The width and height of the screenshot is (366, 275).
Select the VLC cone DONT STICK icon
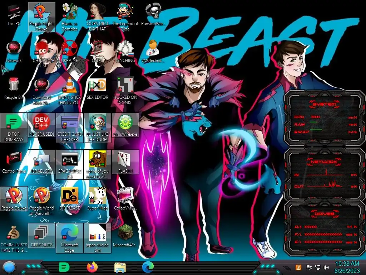coord(70,91)
